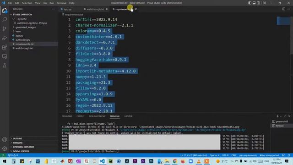Switch to the PROBLEMS panel tab

[x=67, y=116]
